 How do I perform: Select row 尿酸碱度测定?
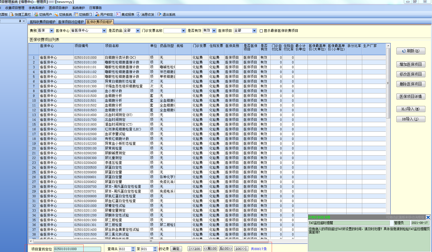(x=207, y=153)
